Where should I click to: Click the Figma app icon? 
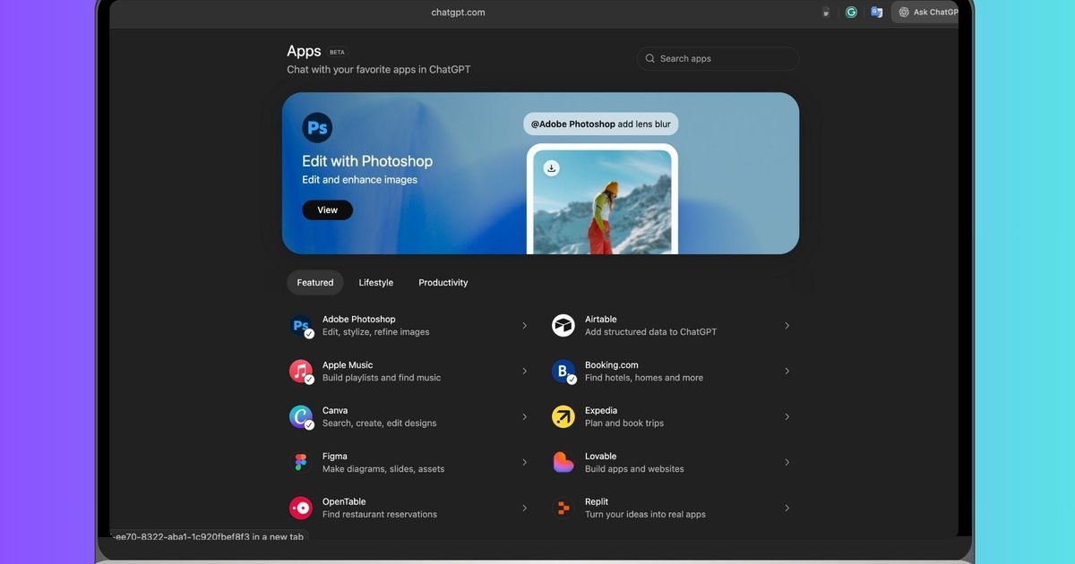click(301, 463)
